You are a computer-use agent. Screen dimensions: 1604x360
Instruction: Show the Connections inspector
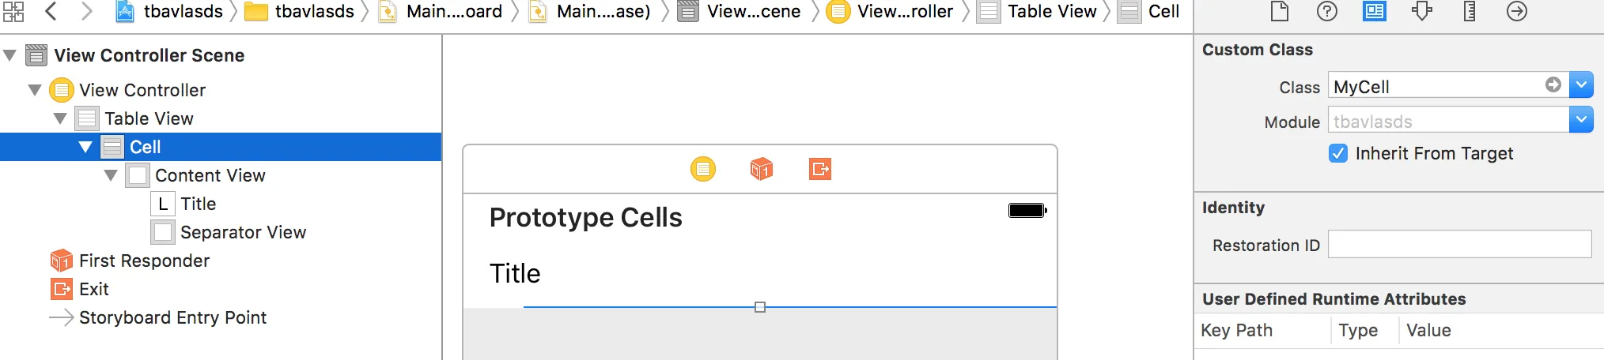(1516, 11)
